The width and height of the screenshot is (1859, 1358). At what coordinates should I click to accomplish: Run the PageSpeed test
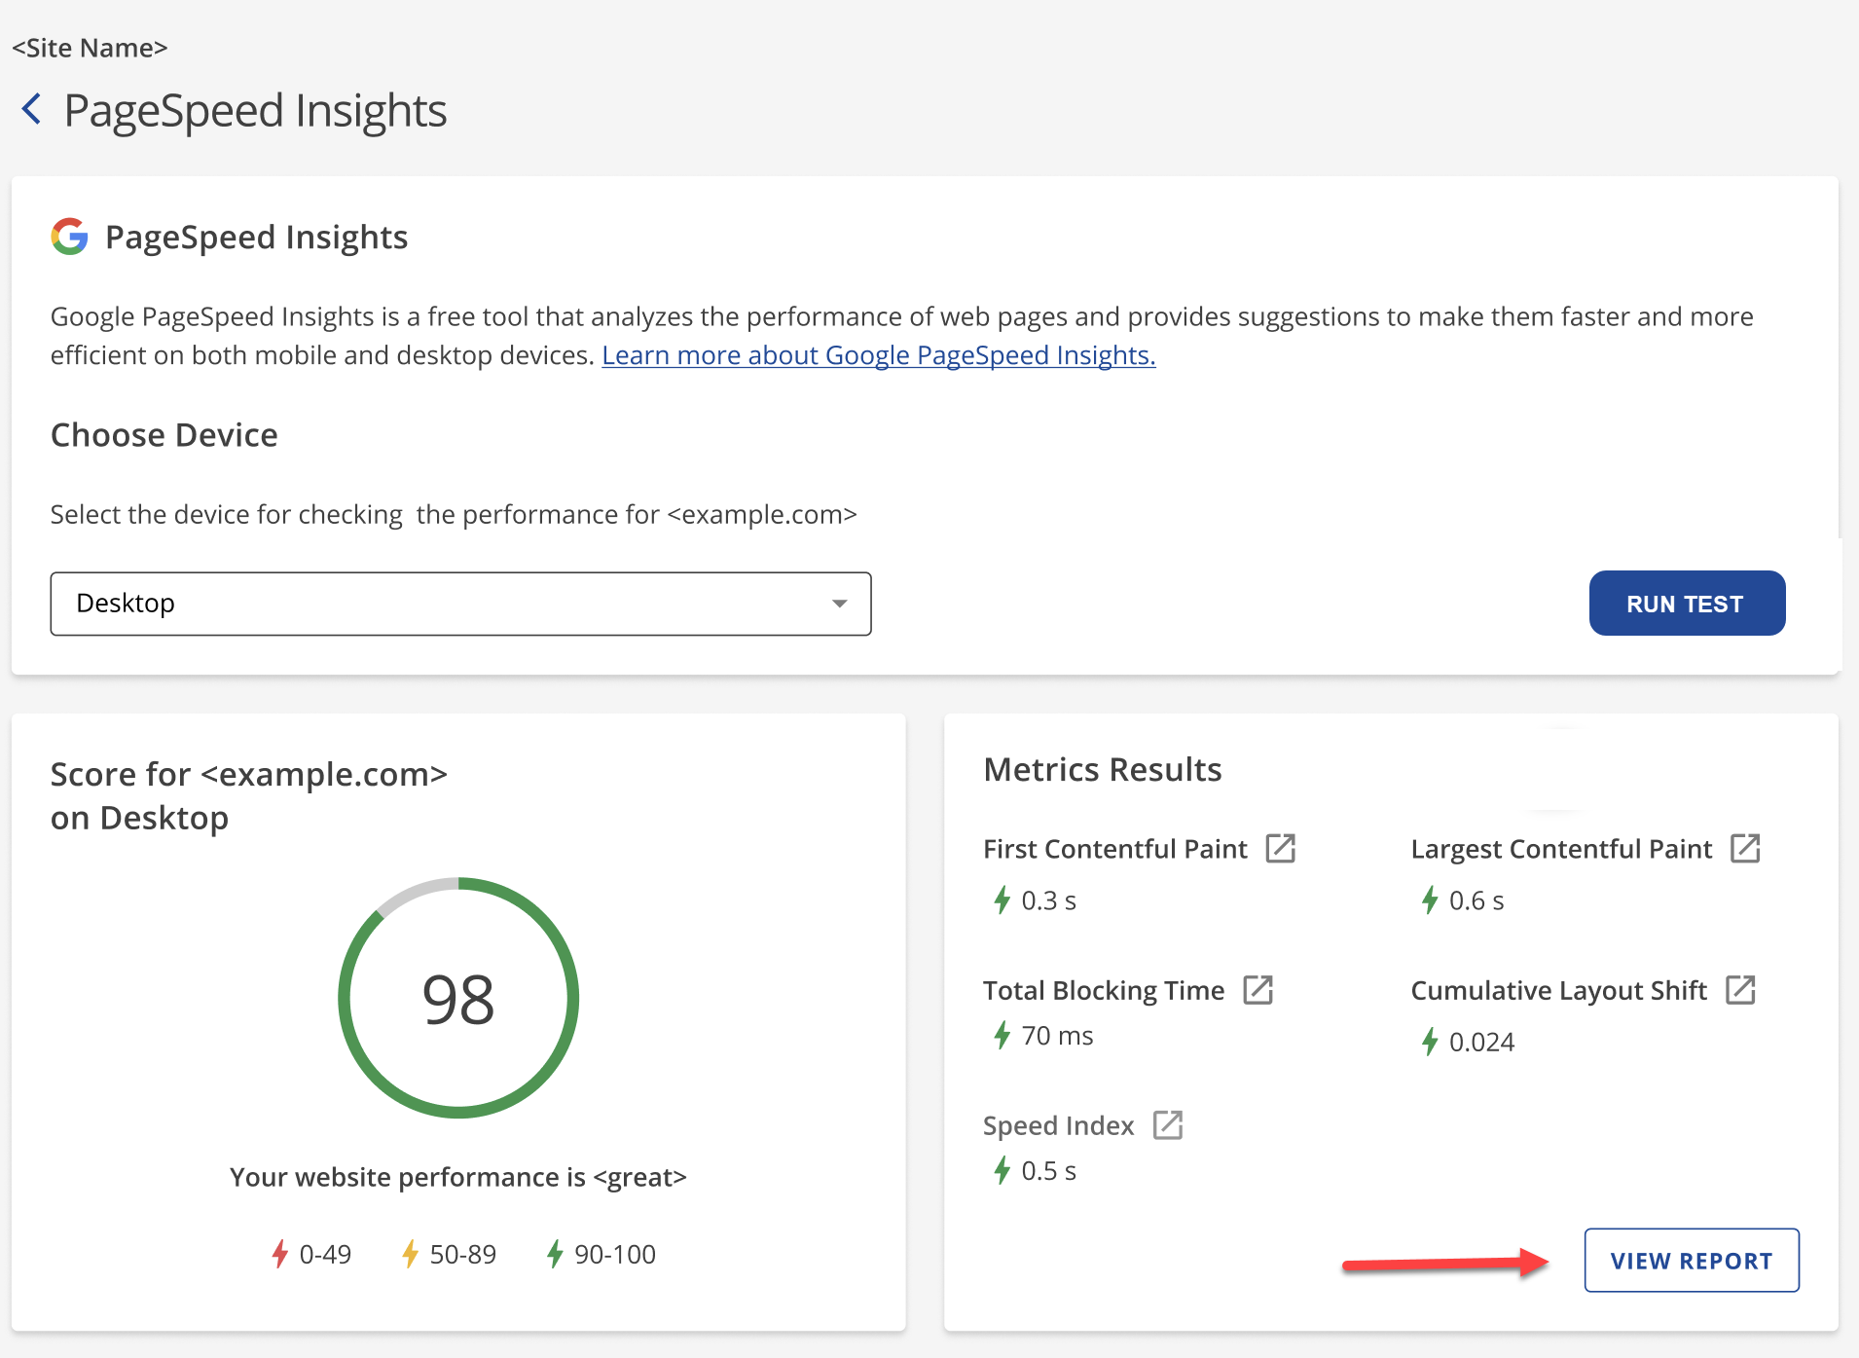(1687, 604)
